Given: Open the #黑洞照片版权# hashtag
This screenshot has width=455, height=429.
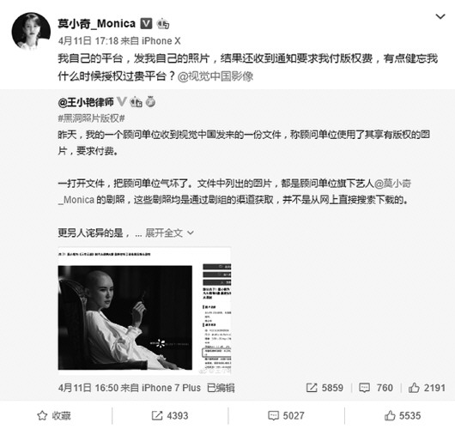Looking at the screenshot, I should pos(91,118).
